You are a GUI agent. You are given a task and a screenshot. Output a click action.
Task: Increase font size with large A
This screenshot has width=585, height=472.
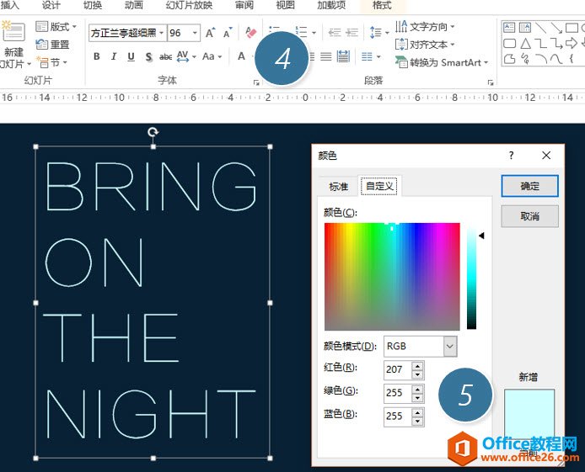point(210,34)
